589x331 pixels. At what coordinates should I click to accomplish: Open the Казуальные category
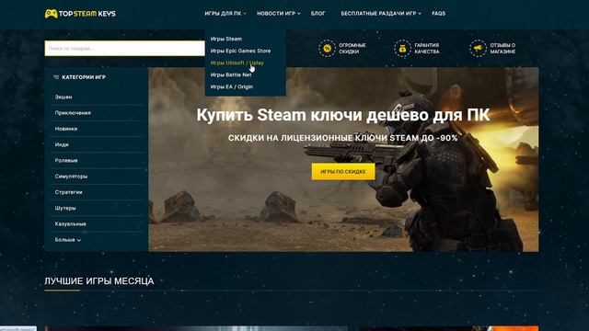coord(70,224)
